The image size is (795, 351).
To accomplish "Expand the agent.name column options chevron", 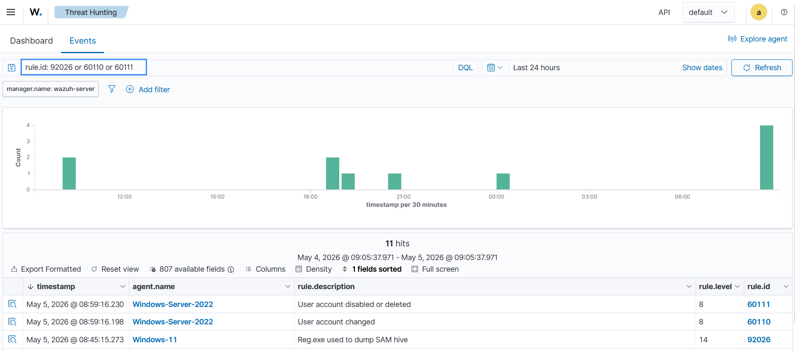I will click(288, 287).
